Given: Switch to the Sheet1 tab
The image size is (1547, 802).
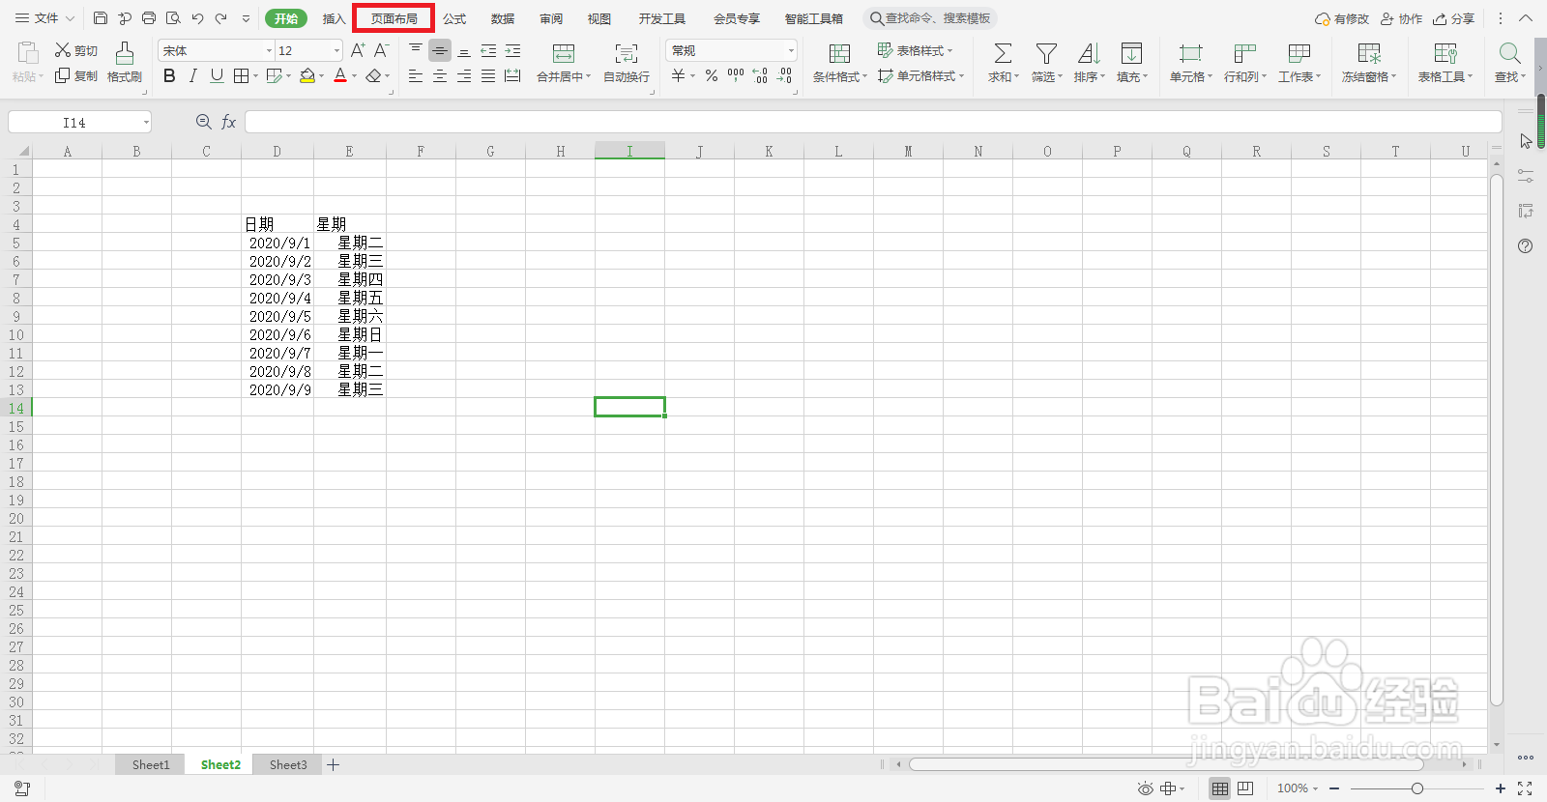Looking at the screenshot, I should coord(151,764).
